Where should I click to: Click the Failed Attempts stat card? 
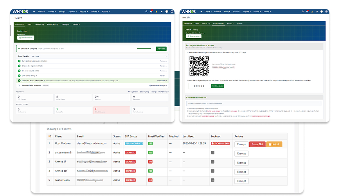coord(112,110)
